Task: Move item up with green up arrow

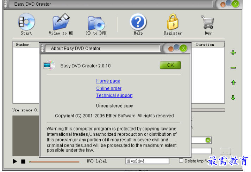Action: coord(233,82)
